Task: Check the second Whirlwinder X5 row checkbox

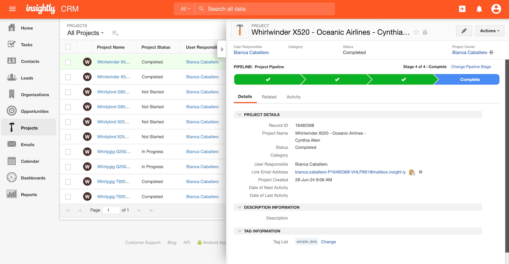Action: tap(68, 77)
